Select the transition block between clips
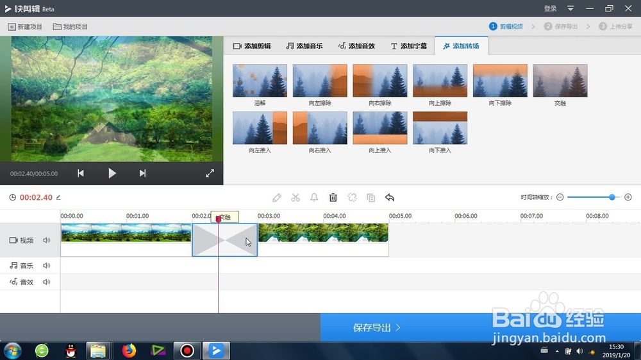Viewport: 641px width, 360px height. [x=225, y=240]
